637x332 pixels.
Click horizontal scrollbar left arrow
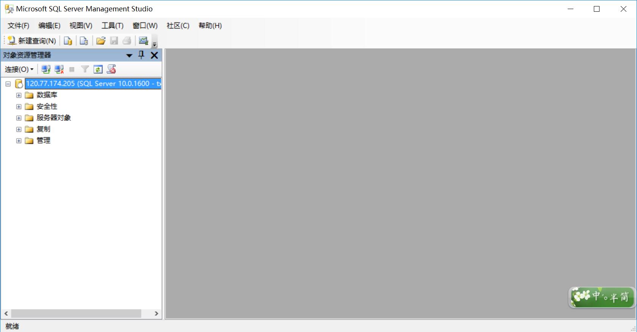coord(6,314)
